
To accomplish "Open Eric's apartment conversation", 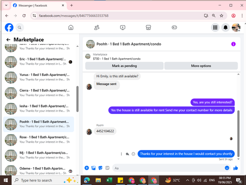I will (38, 62).
